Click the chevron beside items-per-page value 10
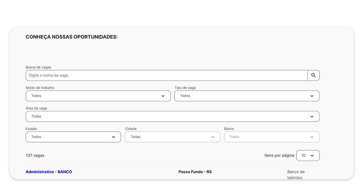This screenshot has width=364, height=190. click(312, 156)
